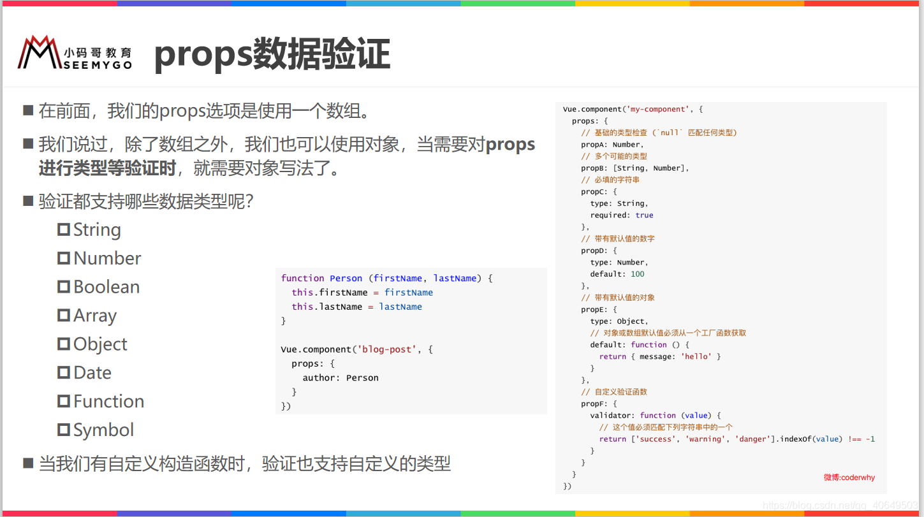
Task: Click the question "验证都支持哪些数据类型呢？"
Action: tap(147, 202)
